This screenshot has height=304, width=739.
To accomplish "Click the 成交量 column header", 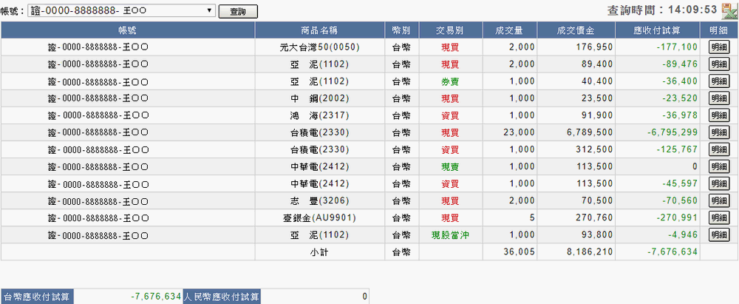I will point(509,30).
